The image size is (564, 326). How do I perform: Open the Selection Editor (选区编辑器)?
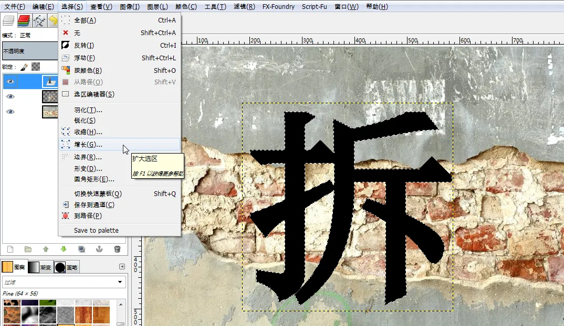click(x=119, y=94)
